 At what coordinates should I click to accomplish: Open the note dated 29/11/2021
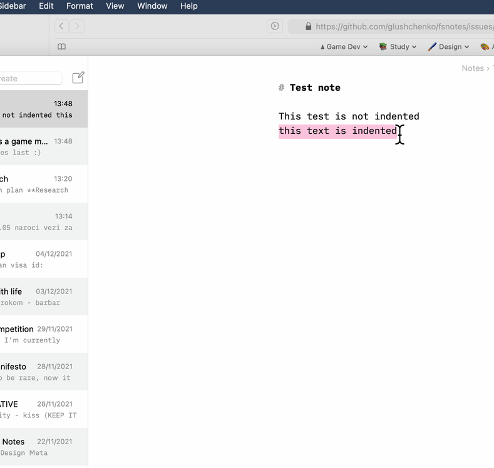tap(44, 334)
